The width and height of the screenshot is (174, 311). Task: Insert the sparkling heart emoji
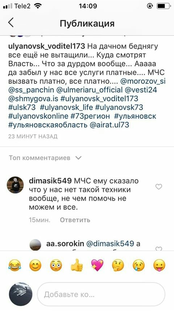click(x=97, y=265)
